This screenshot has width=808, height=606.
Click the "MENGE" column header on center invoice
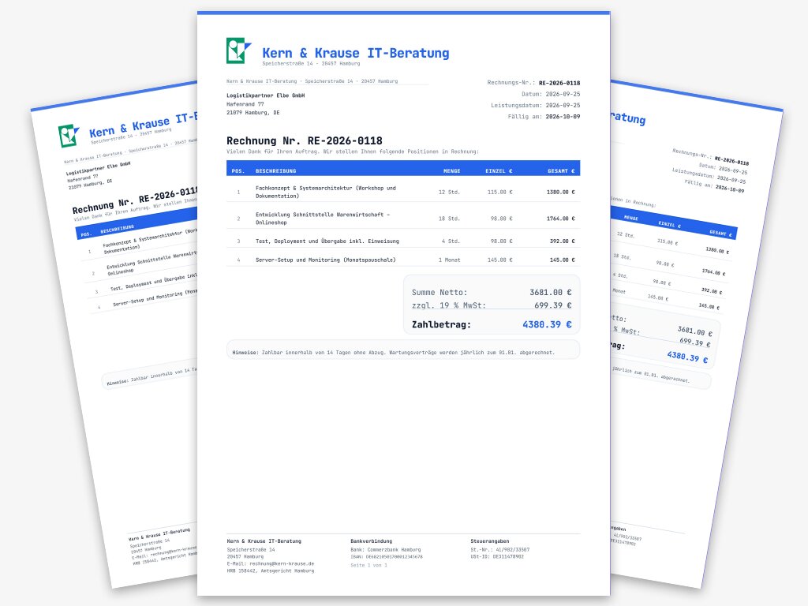point(452,170)
